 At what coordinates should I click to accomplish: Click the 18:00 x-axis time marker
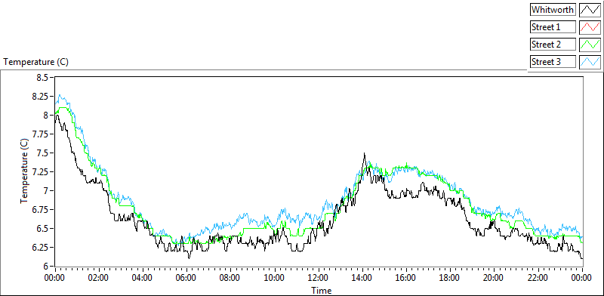pyautogui.click(x=450, y=278)
